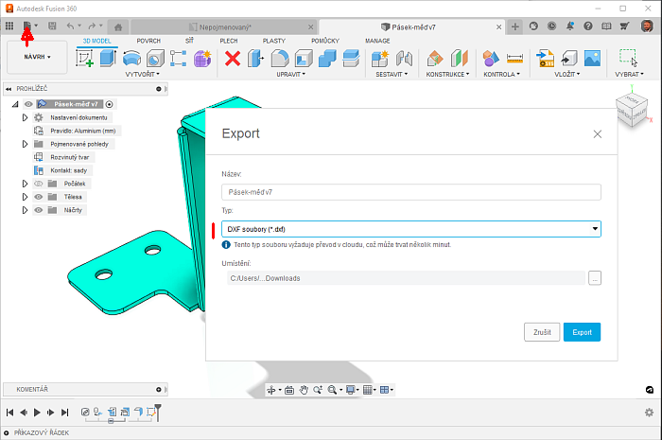Click the Zrušit button
The image size is (662, 440).
pos(542,332)
